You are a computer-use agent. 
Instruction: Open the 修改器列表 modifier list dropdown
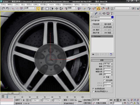102,20
